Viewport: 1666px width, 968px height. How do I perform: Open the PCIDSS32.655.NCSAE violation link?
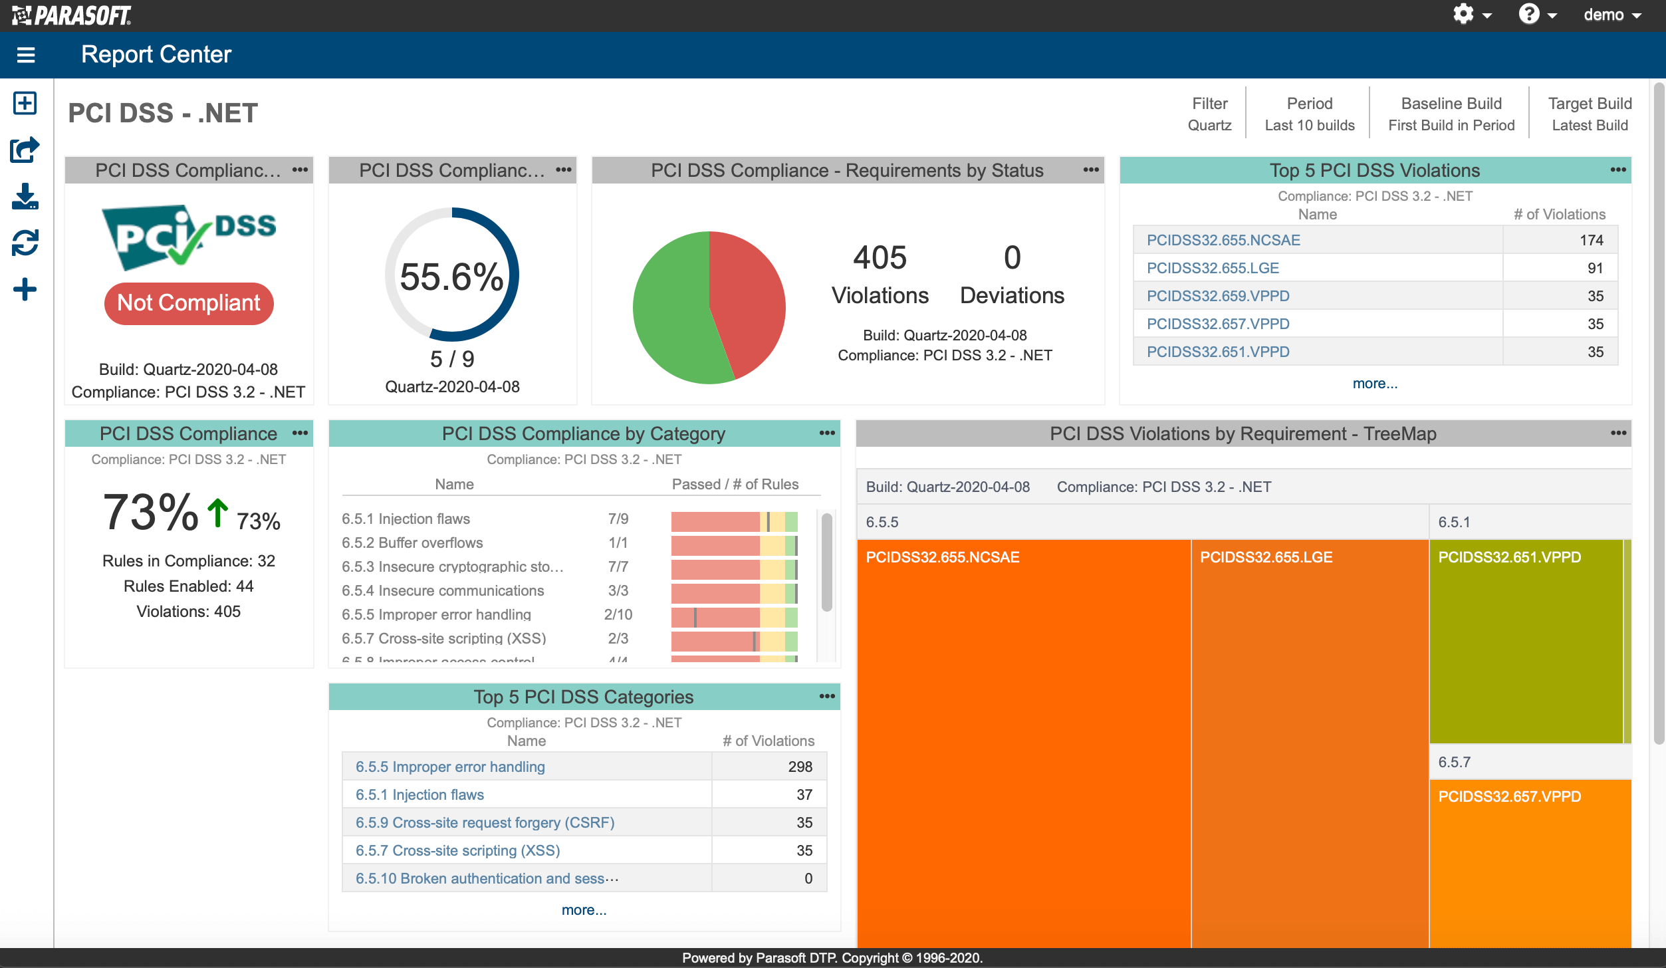click(x=1223, y=240)
